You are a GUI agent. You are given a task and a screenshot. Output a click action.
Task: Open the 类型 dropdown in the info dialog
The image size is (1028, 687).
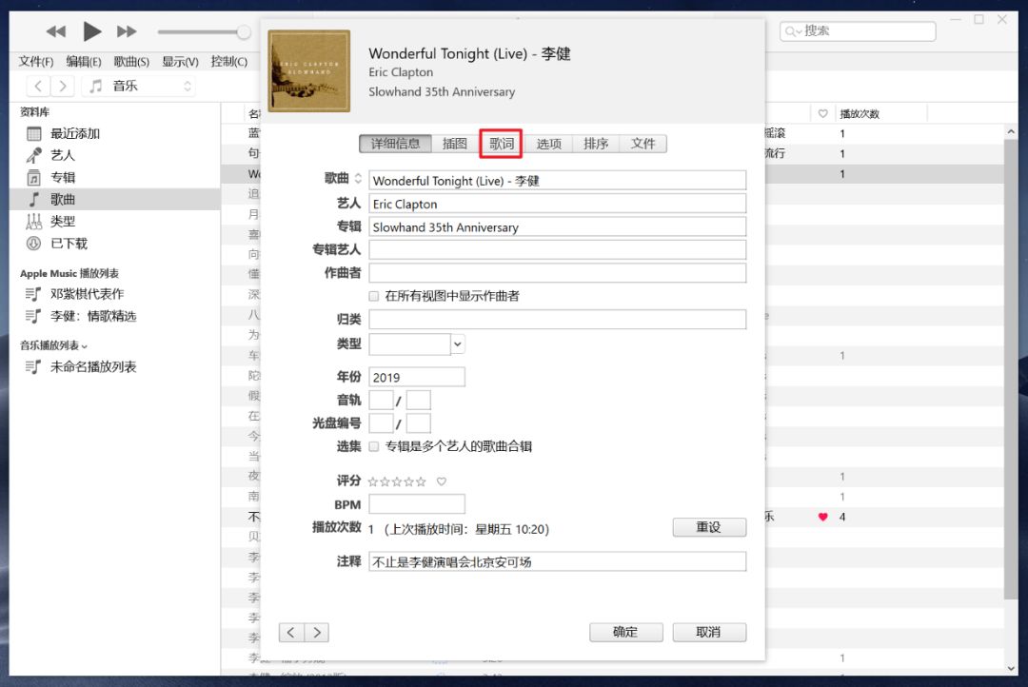click(x=456, y=343)
